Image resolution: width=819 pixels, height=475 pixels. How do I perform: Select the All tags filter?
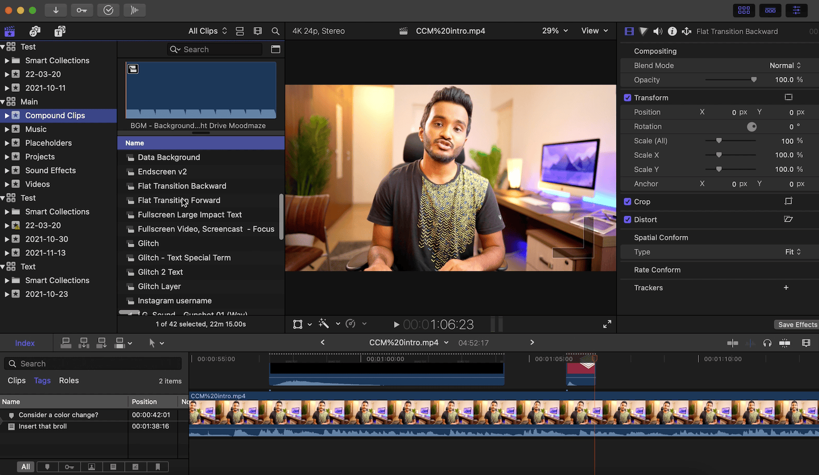25,467
